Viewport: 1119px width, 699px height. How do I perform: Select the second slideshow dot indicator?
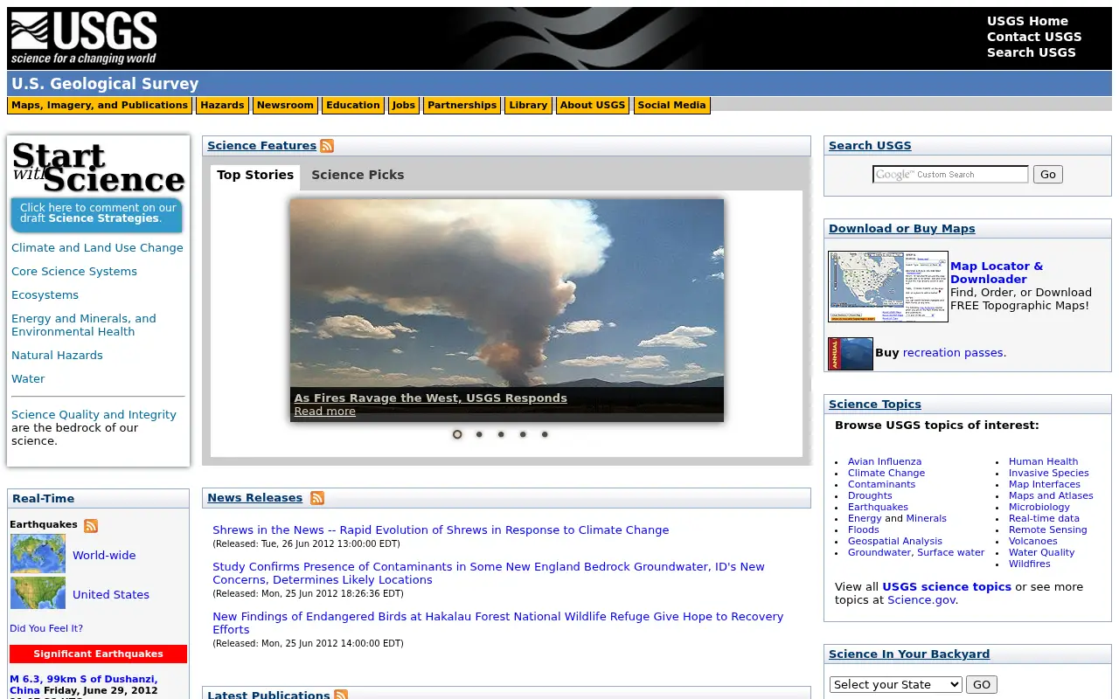pyautogui.click(x=479, y=434)
